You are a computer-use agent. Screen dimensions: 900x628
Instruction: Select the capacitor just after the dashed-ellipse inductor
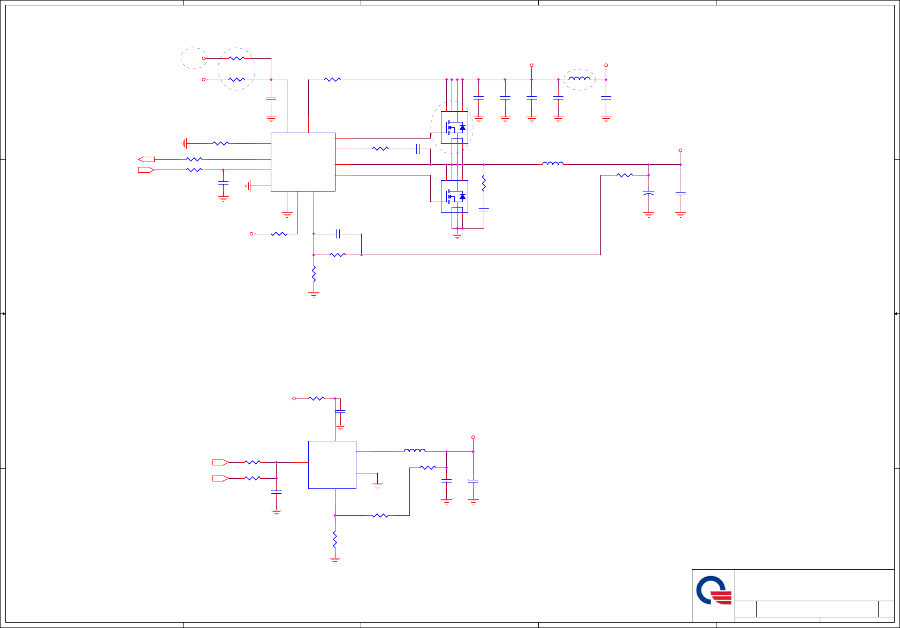tap(606, 98)
